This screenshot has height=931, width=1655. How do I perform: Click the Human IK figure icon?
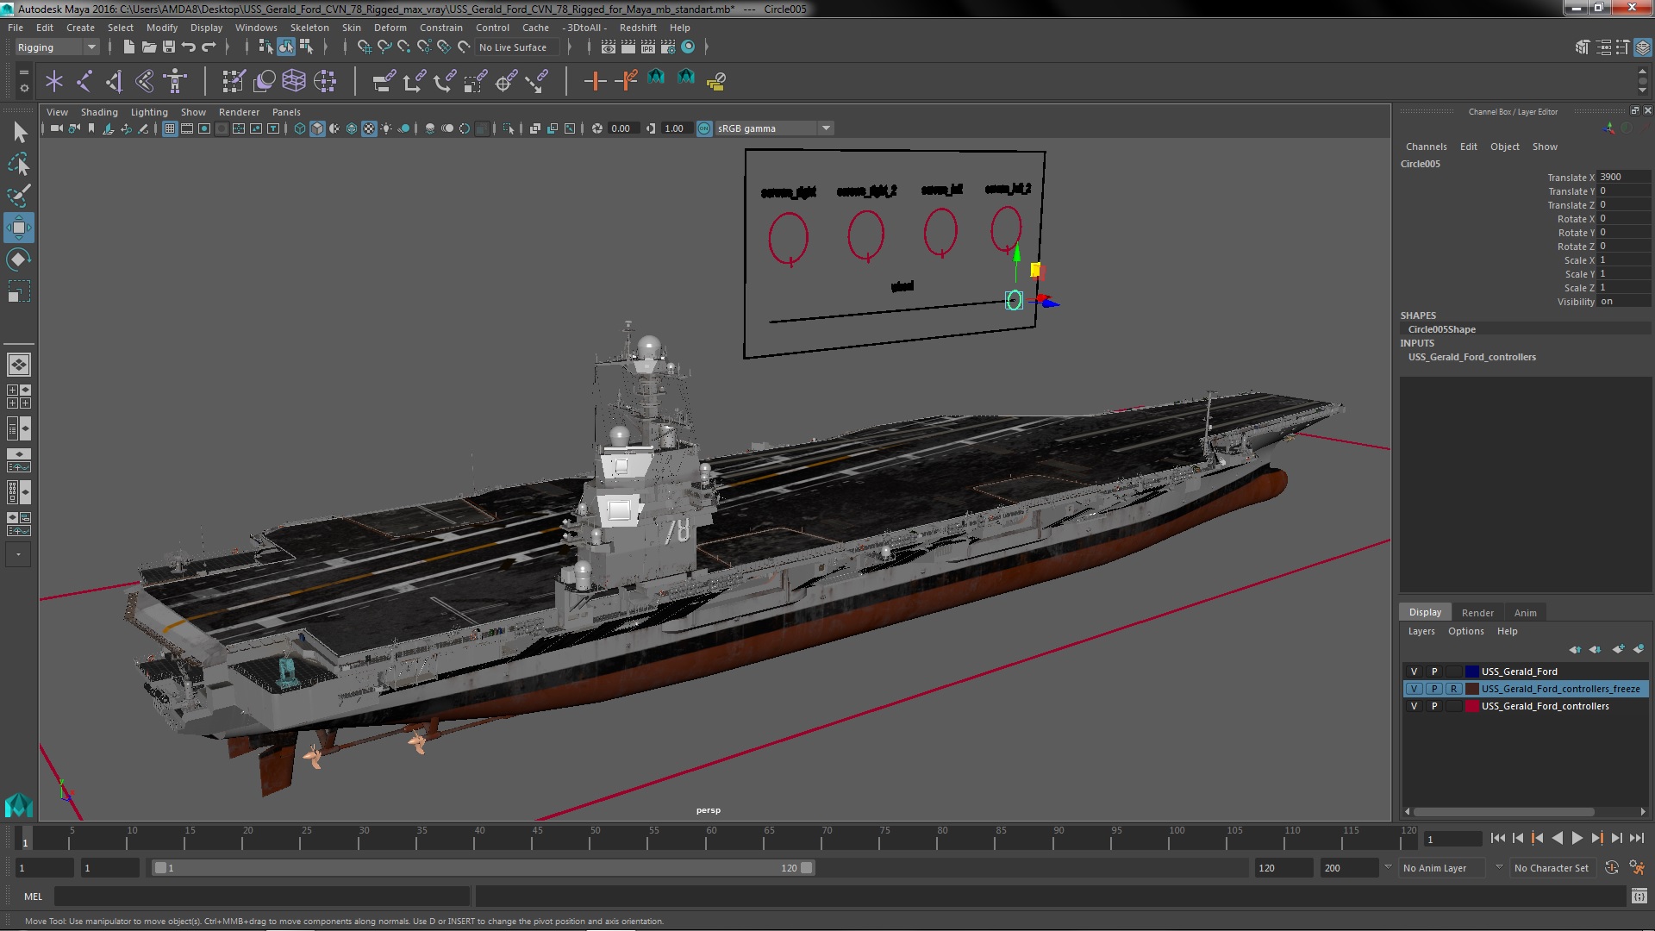tap(175, 81)
